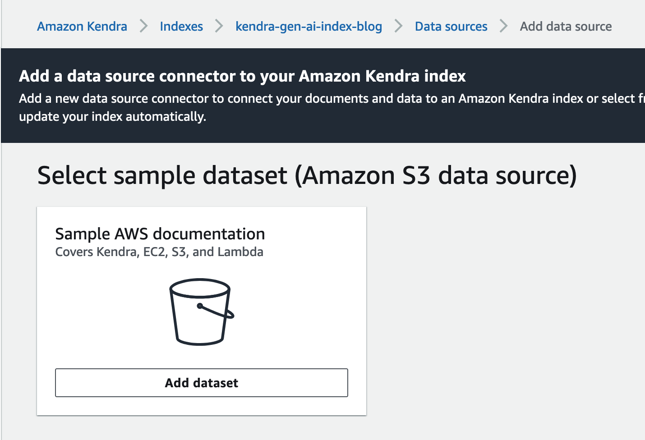Image resolution: width=645 pixels, height=440 pixels.
Task: Click 'Covers Kendra, EC2, S3, and Lambda' subtitle
Action: [159, 252]
